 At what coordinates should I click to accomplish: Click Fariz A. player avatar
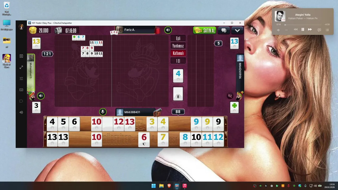coord(120,30)
